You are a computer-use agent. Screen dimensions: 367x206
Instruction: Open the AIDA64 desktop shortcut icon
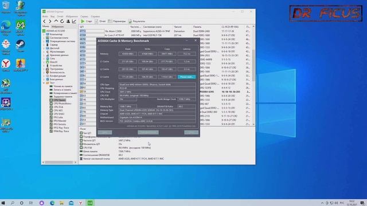coord(21,27)
